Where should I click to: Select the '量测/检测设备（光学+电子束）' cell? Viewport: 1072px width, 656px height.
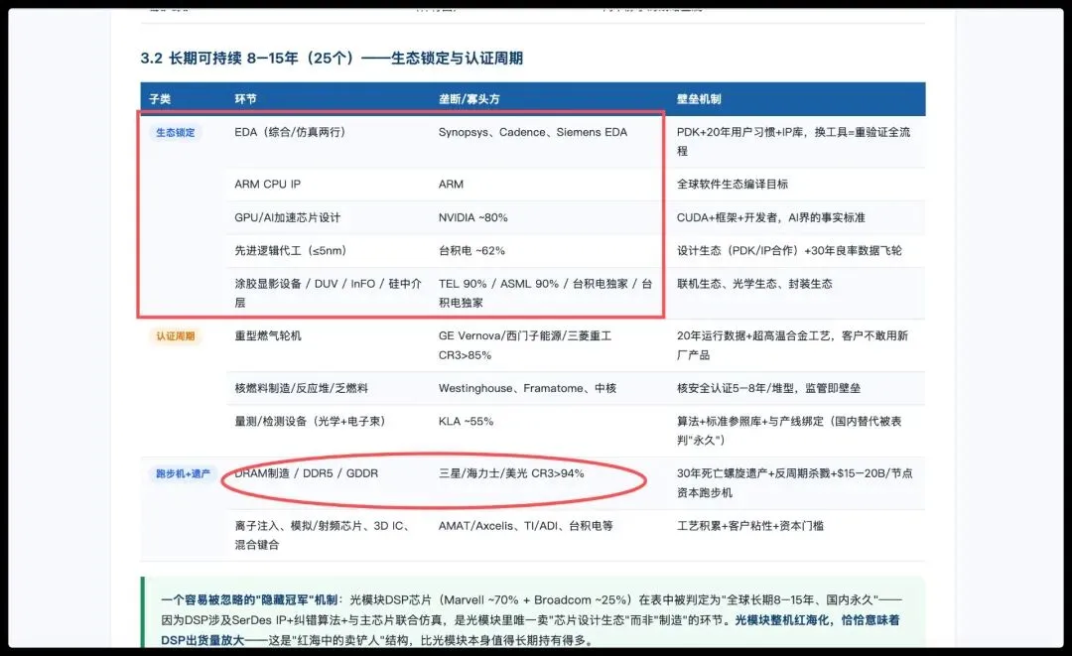click(x=310, y=422)
